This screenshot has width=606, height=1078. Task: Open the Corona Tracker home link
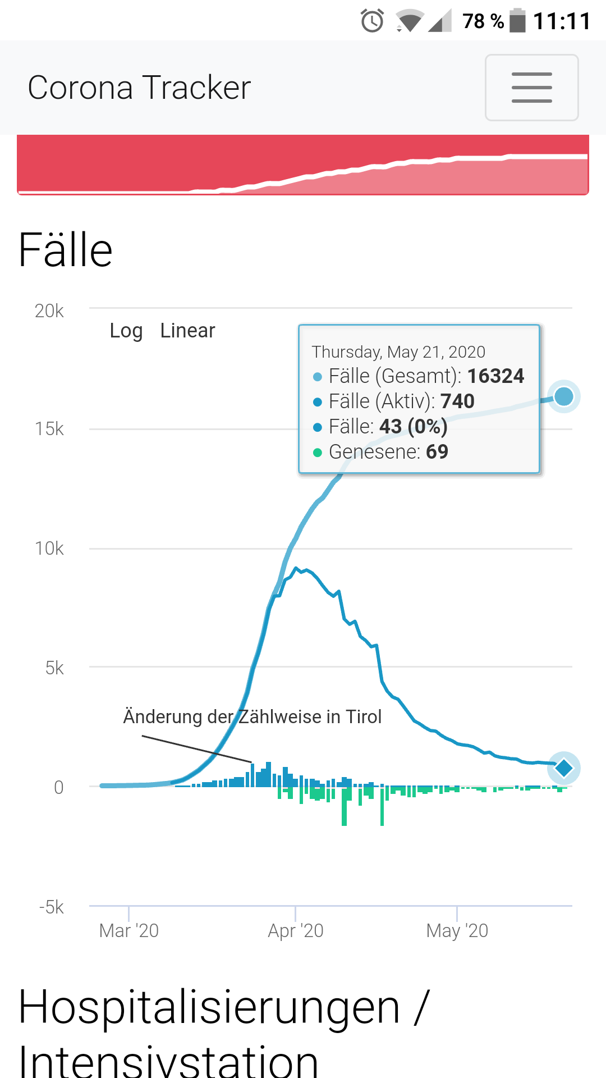(x=139, y=88)
